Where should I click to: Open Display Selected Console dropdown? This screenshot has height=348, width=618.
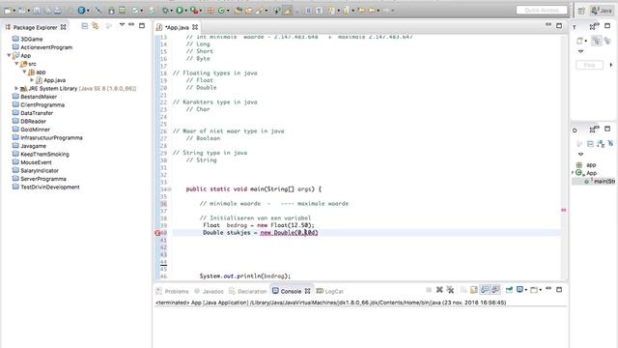pos(525,290)
